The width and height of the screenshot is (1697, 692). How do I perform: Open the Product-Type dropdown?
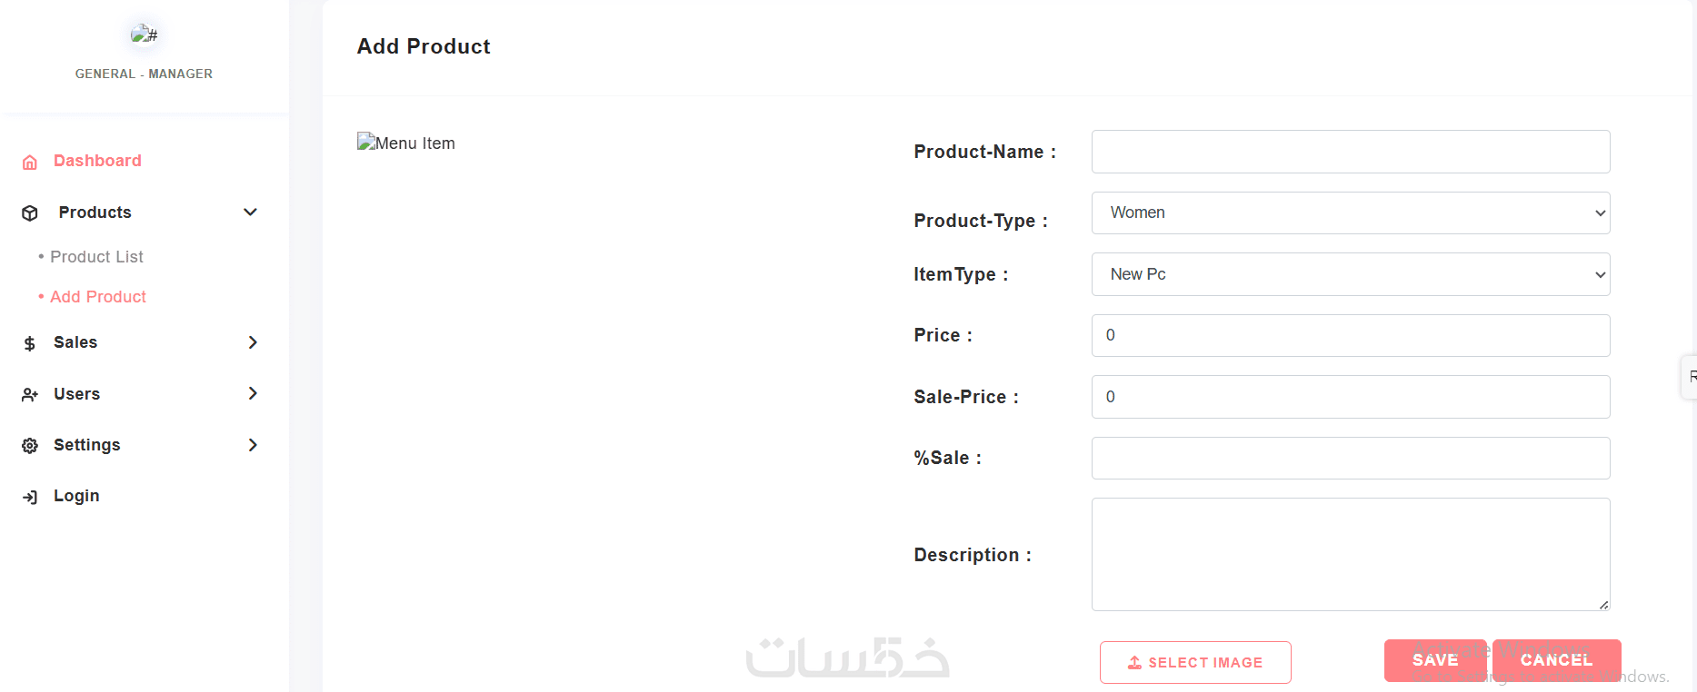1350,213
